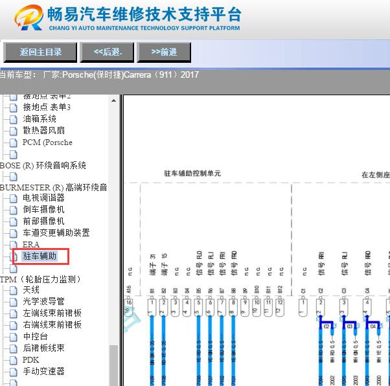Click the 信号 FLO pin label in the diagram
390x386 pixels.
(200, 264)
